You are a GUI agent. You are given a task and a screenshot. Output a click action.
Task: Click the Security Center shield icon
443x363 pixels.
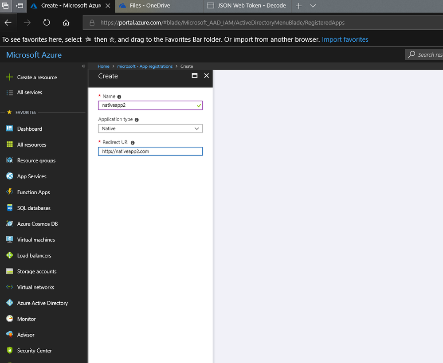[10, 350]
